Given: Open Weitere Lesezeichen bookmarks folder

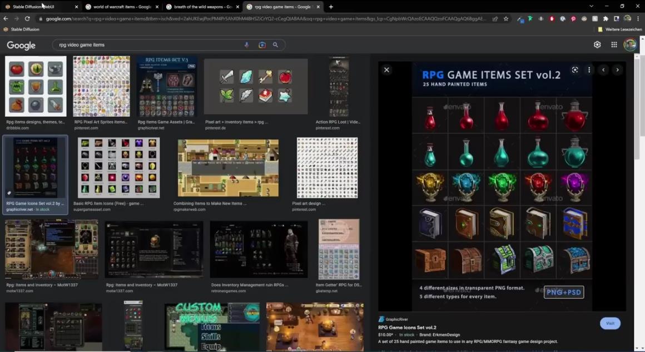Looking at the screenshot, I should 620,29.
